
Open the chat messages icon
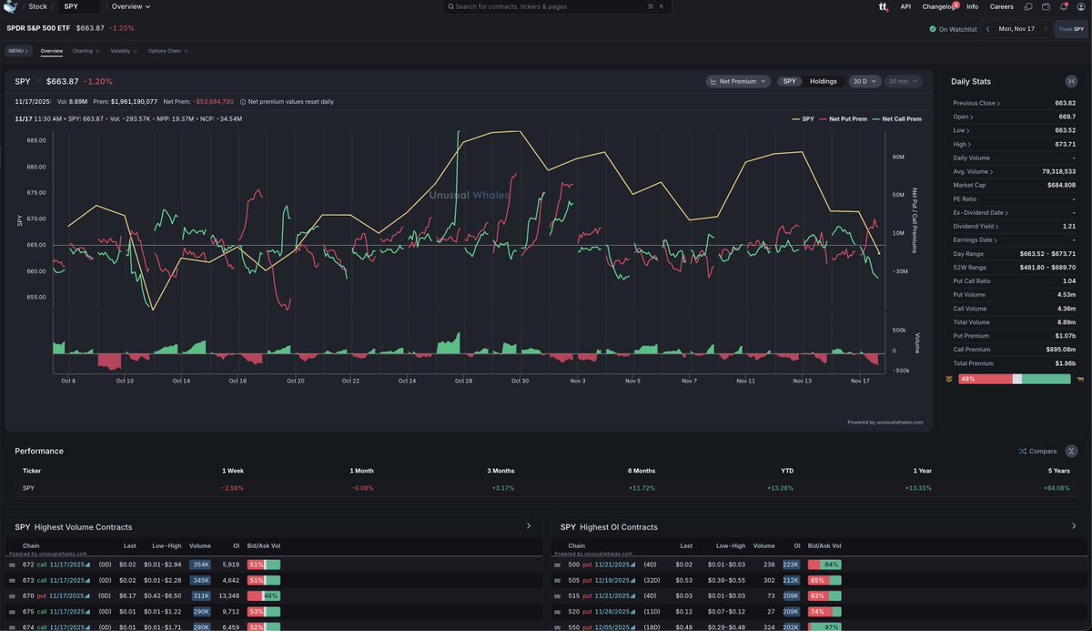tap(1027, 6)
